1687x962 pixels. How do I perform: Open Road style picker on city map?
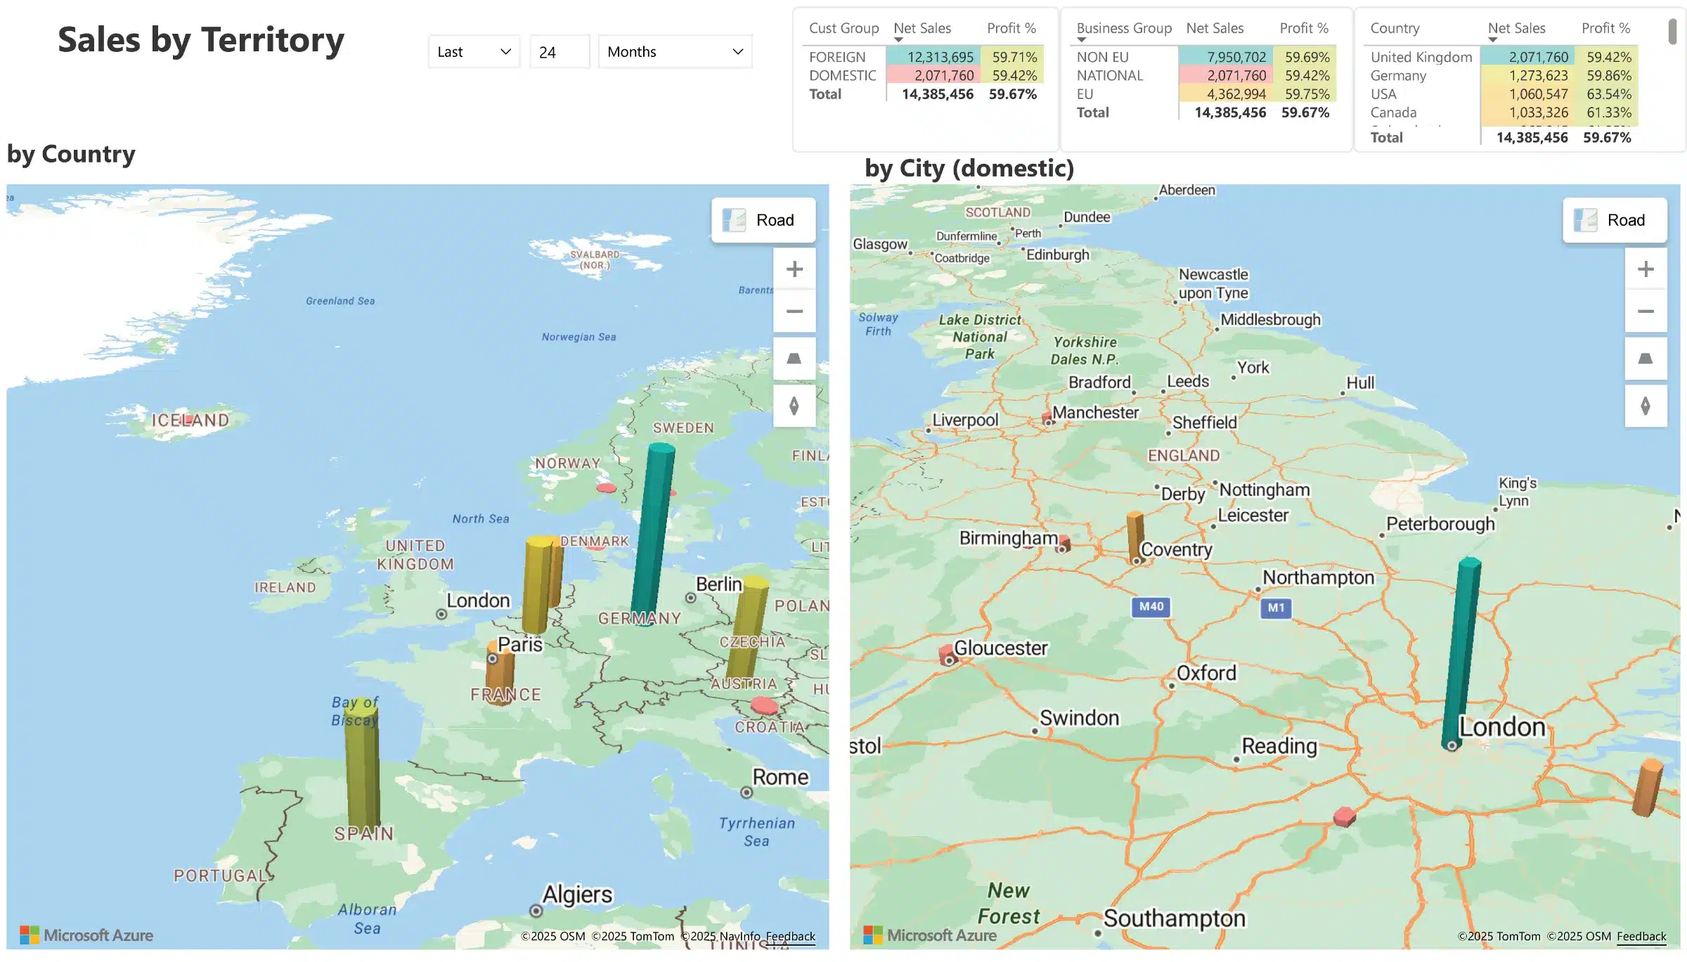point(1615,220)
